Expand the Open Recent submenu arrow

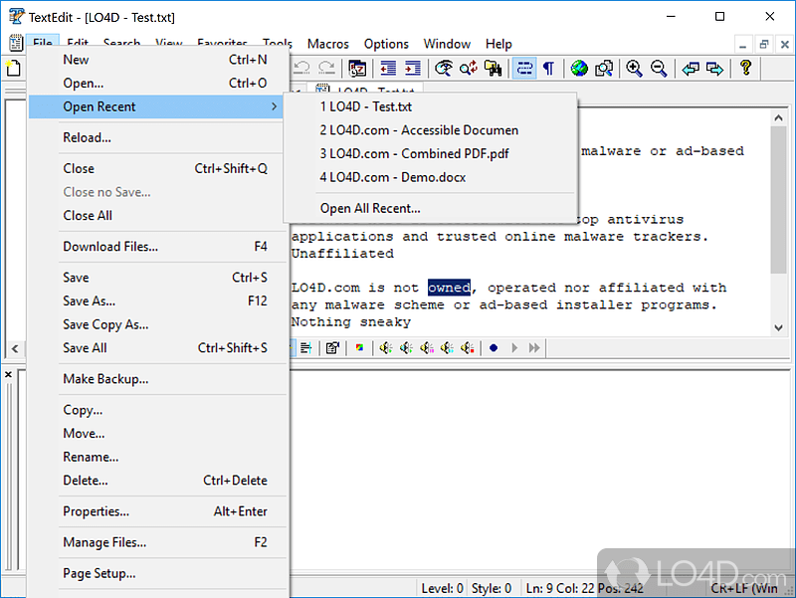coord(275,106)
